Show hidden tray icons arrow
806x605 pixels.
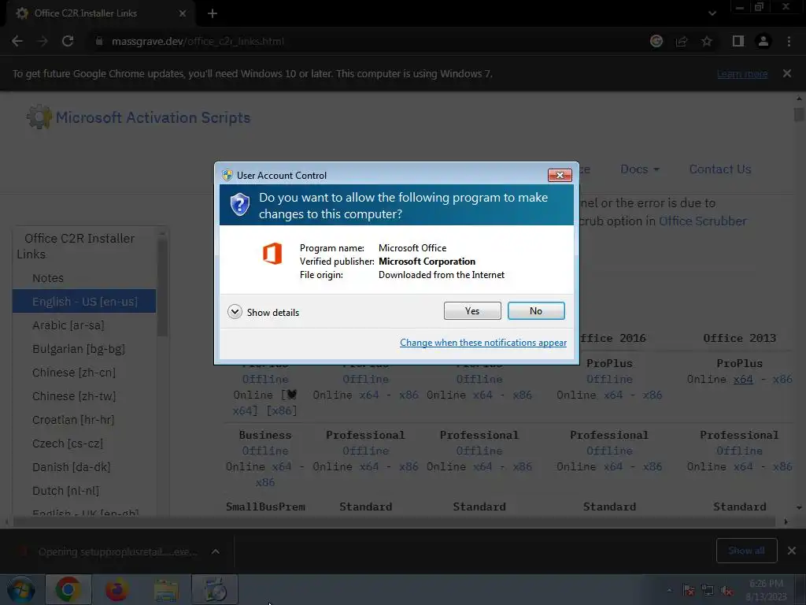pyautogui.click(x=669, y=590)
